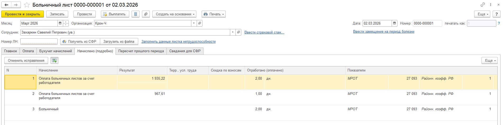Image resolution: width=504 pixels, height=125 pixels.
Task: Click the add column icon above table
Action: pyautogui.click(x=54, y=61)
